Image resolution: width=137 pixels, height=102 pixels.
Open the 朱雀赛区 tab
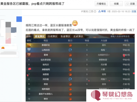[65, 36]
